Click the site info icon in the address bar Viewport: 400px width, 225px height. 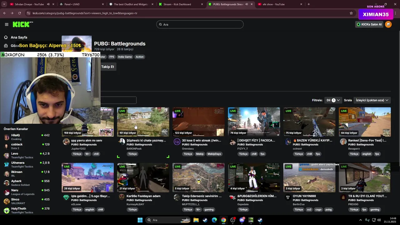tap(28, 13)
